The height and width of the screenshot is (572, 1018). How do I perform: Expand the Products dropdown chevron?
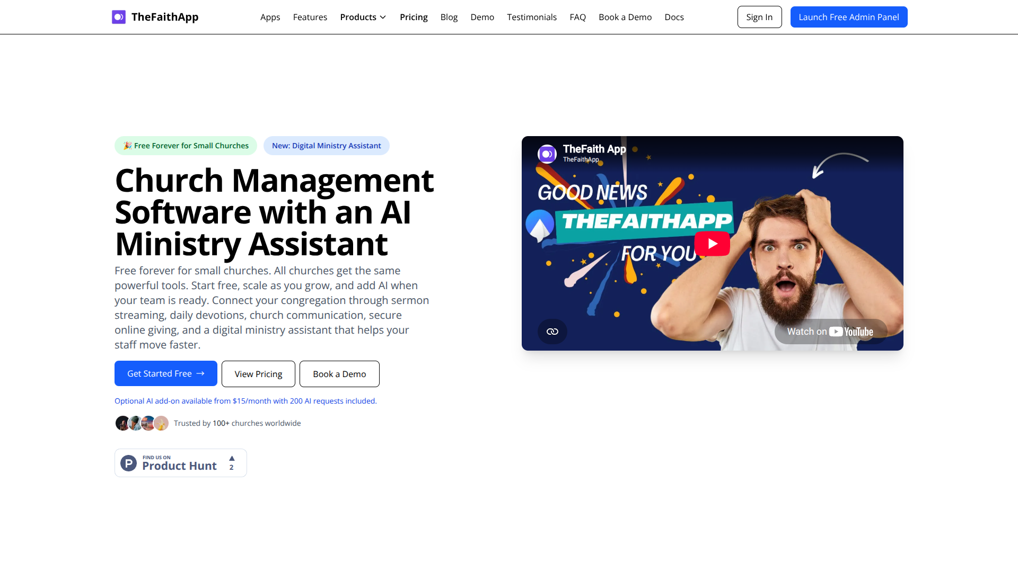[383, 17]
